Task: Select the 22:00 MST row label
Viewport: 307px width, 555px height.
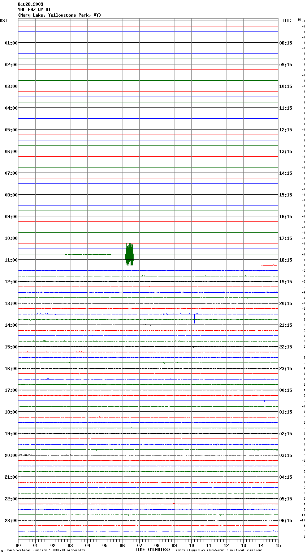Action: point(11,499)
